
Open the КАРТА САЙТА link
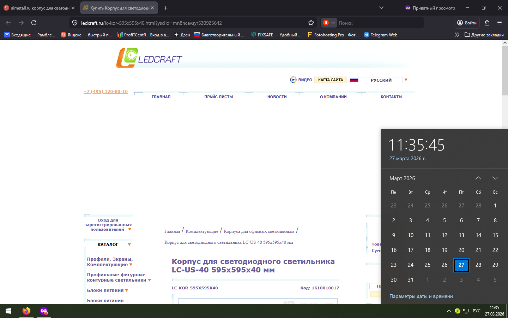point(331,80)
